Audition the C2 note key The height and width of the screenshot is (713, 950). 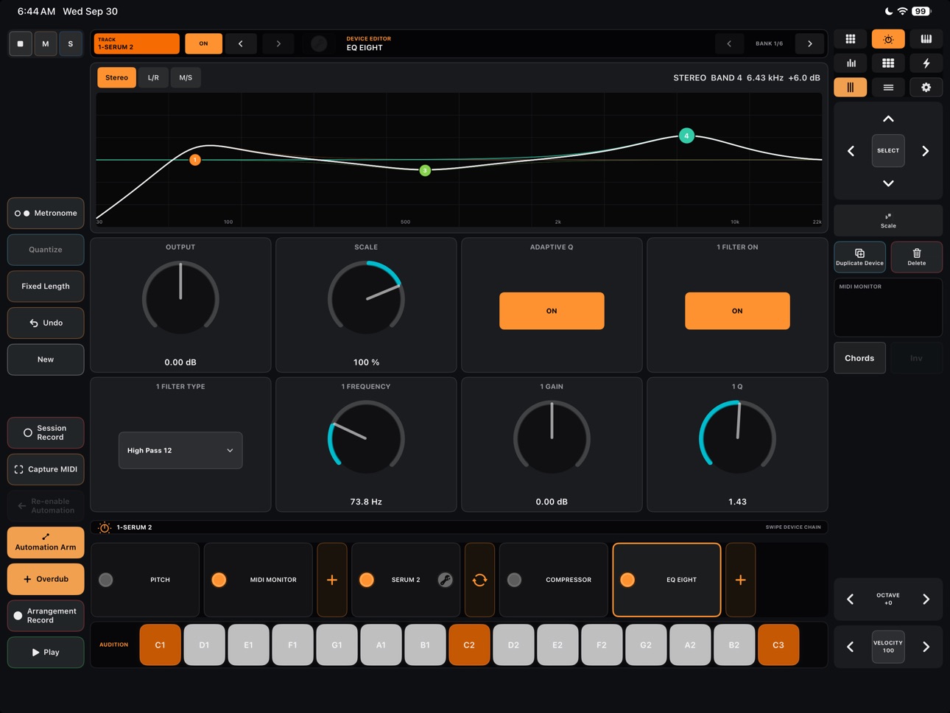coord(469,644)
